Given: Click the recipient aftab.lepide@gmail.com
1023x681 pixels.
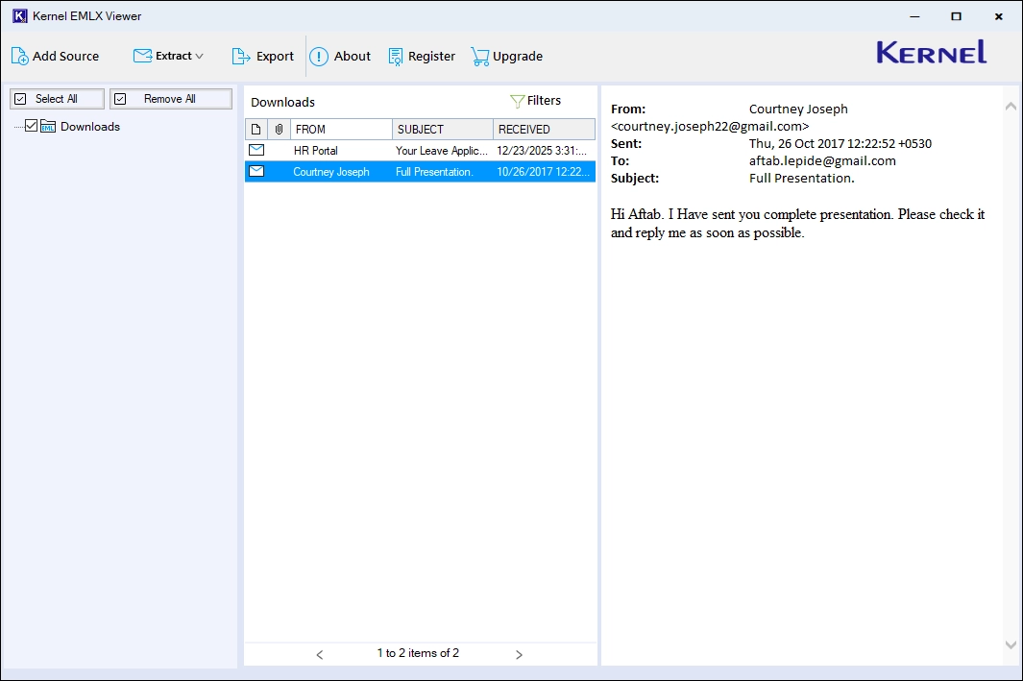Looking at the screenshot, I should [822, 161].
